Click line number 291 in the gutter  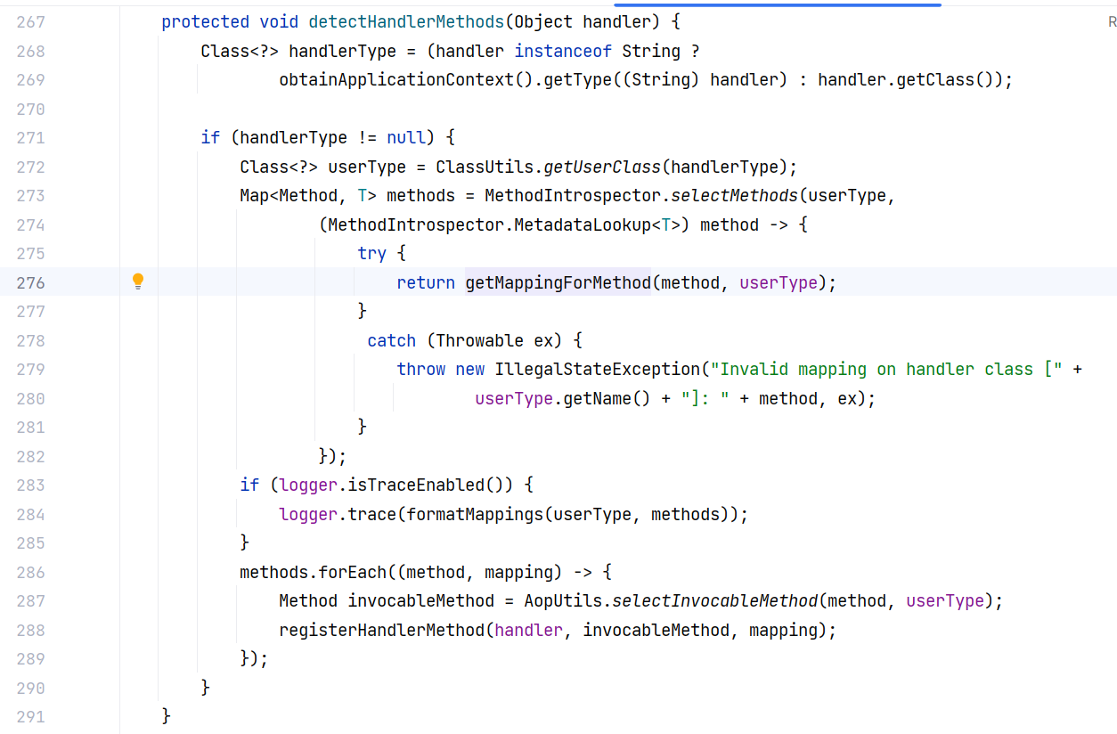(30, 716)
